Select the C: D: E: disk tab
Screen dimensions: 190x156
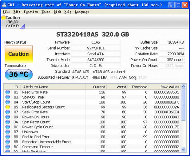pos(13,26)
